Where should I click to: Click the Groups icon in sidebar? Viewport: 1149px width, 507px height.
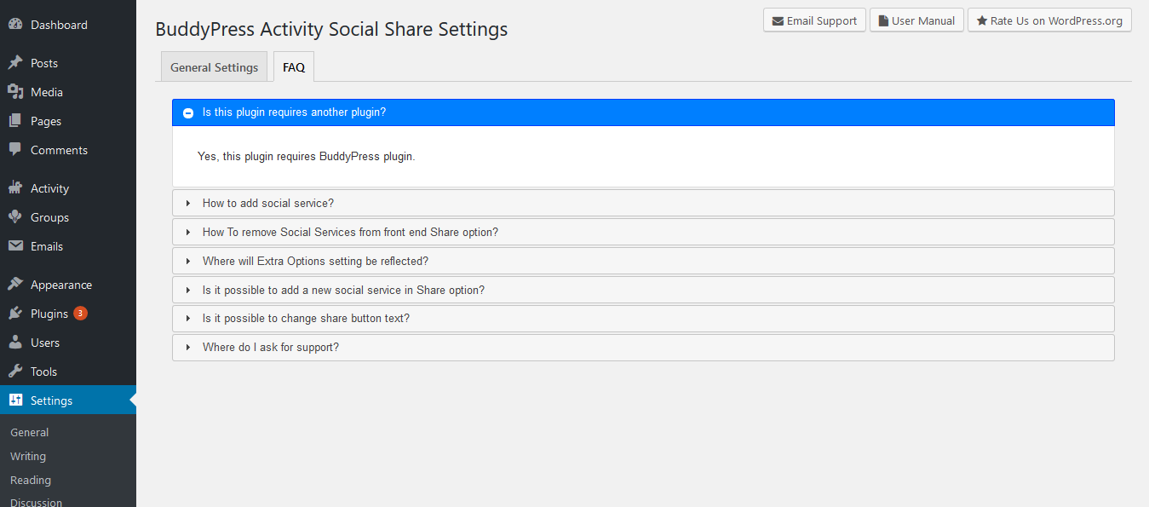(15, 217)
